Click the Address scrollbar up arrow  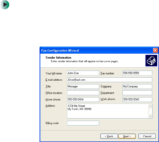150,106
